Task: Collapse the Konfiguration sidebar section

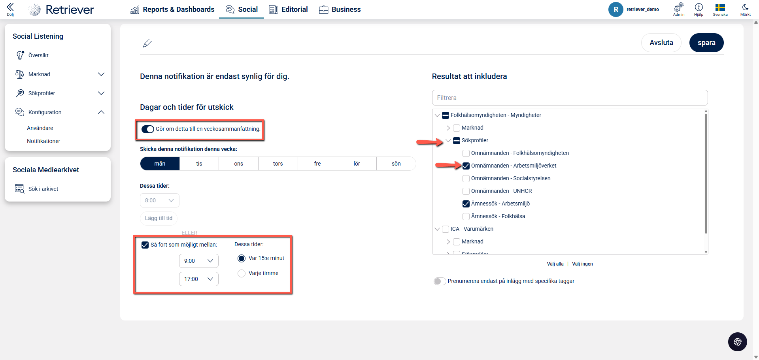Action: click(x=101, y=112)
